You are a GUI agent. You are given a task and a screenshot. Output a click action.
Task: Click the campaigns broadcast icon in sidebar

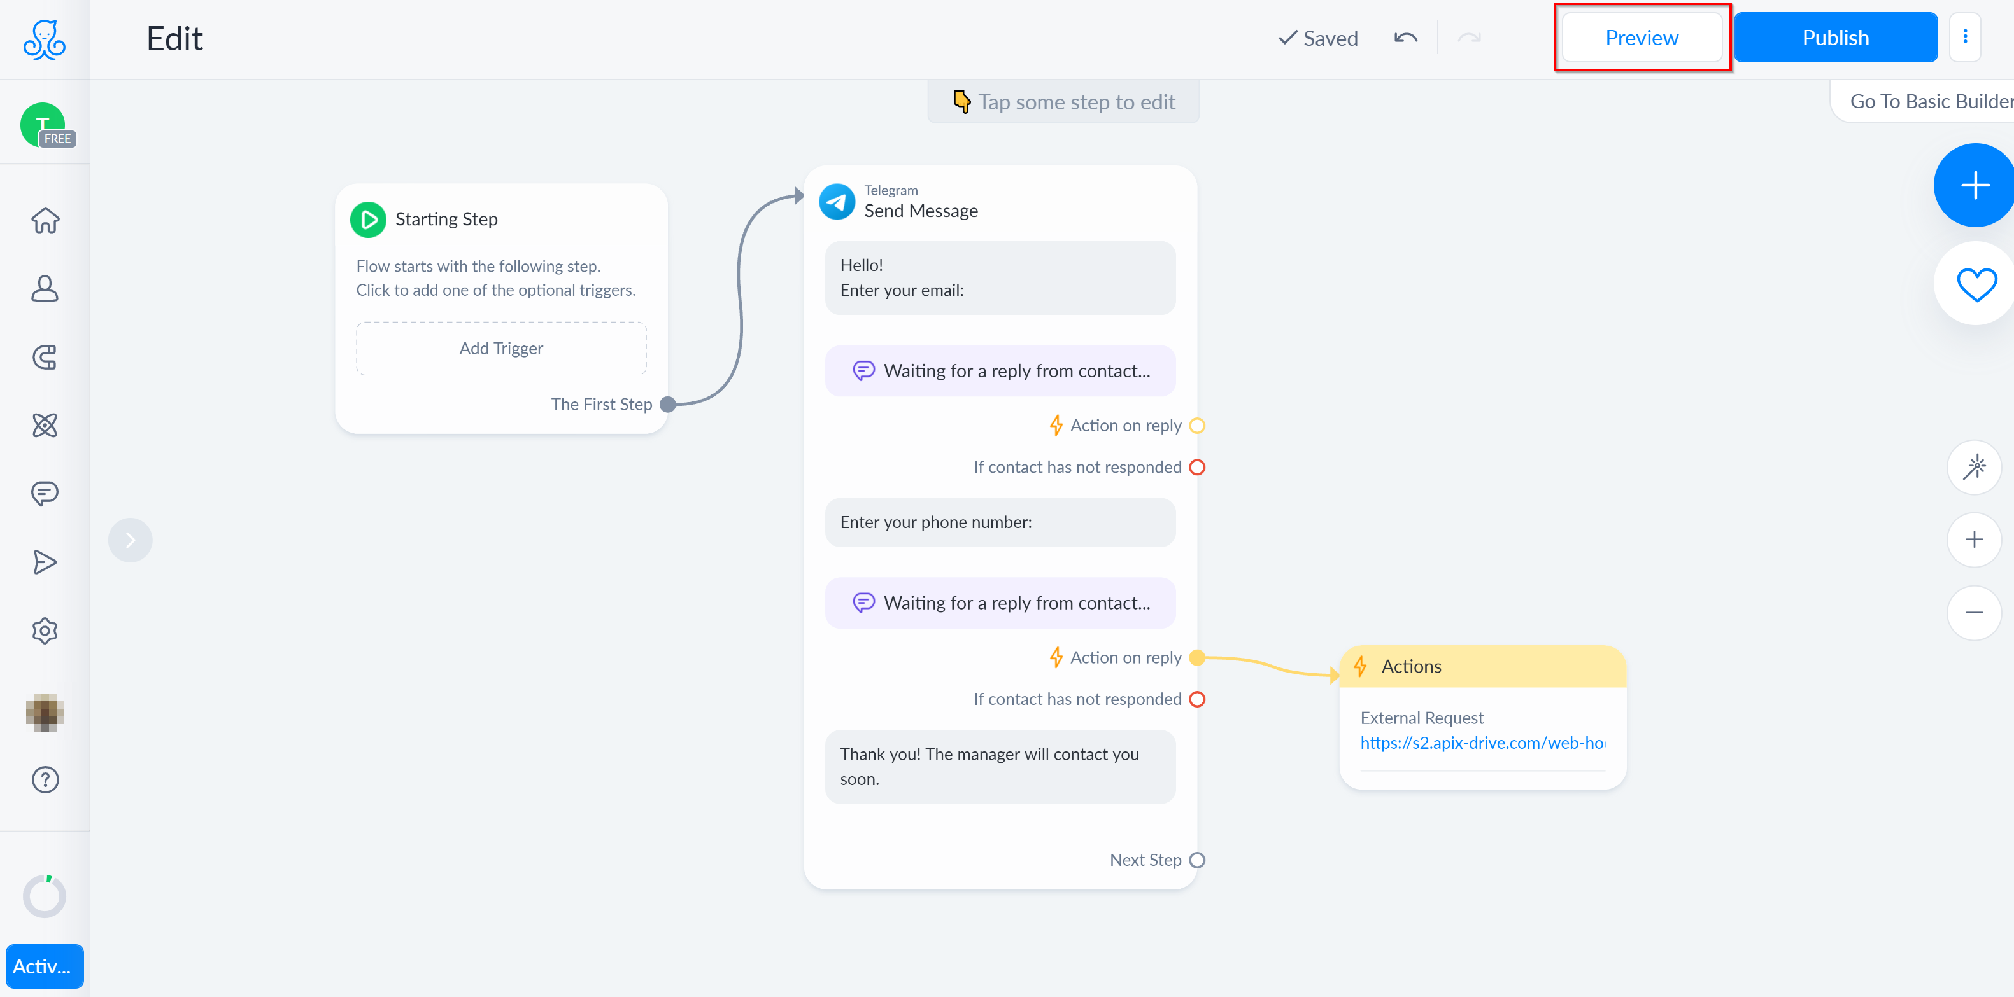click(x=44, y=562)
